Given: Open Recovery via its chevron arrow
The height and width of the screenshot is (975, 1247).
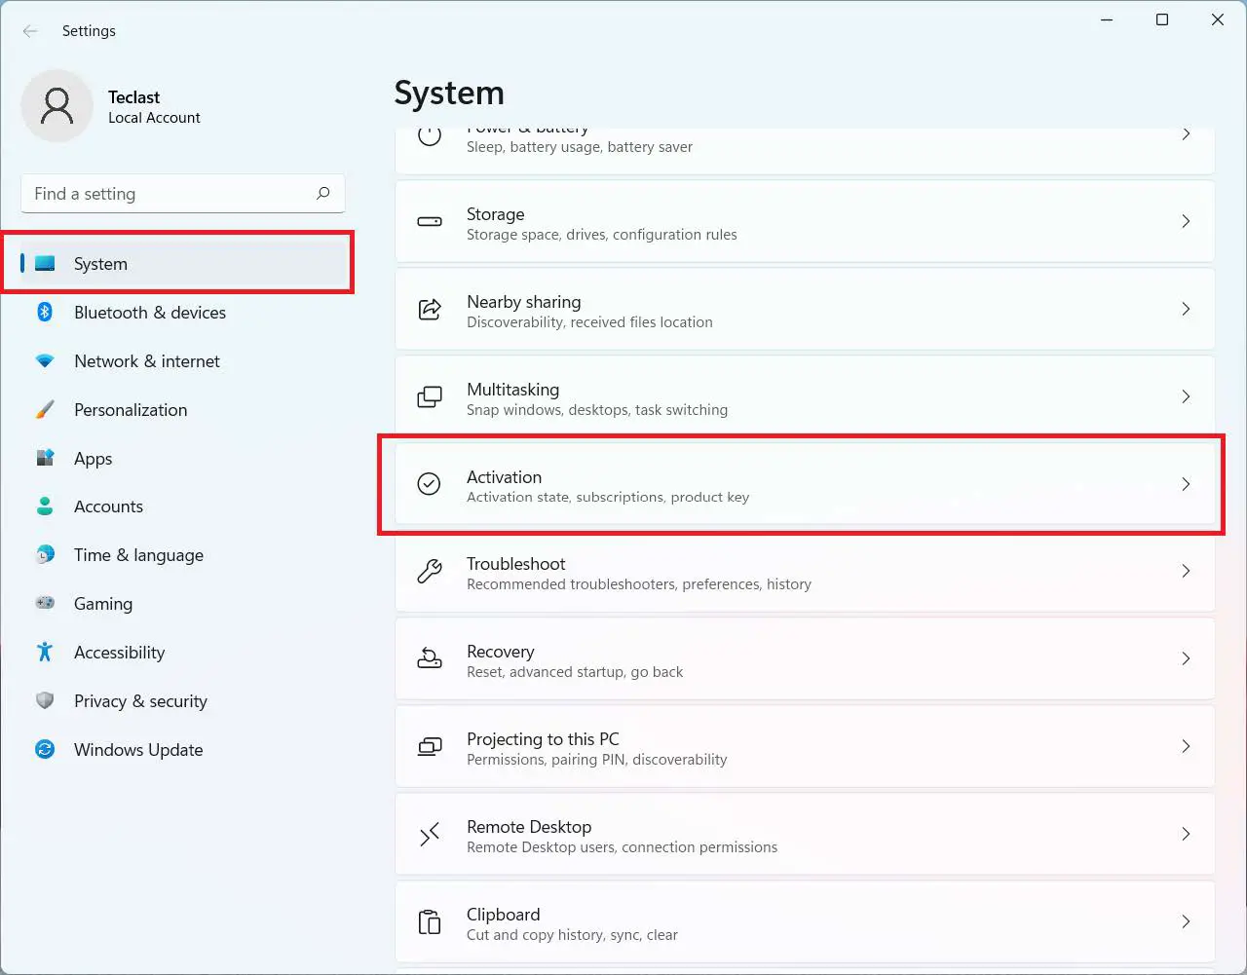Looking at the screenshot, I should pyautogui.click(x=1186, y=658).
